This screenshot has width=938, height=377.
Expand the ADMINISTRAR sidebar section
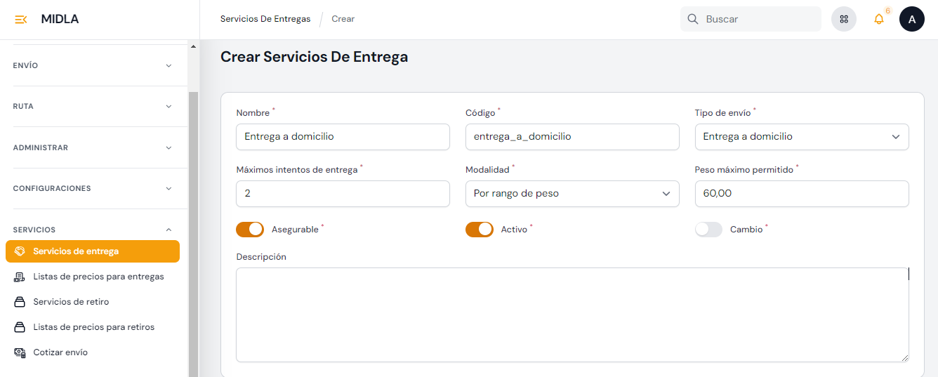click(x=93, y=147)
